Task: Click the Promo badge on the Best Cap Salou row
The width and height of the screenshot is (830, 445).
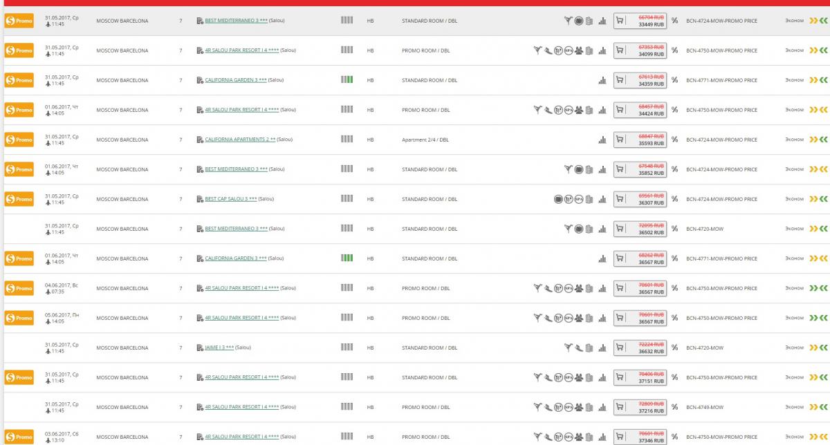Action: 19,199
